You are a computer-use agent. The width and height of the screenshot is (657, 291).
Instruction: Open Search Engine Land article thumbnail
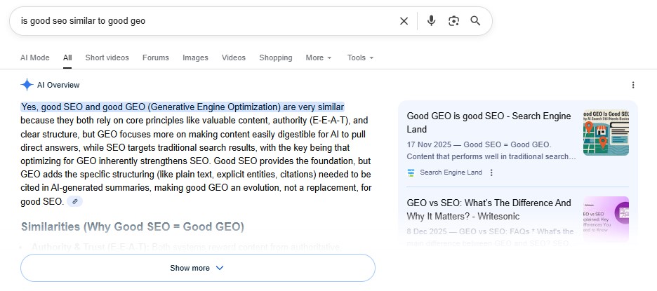click(x=606, y=133)
